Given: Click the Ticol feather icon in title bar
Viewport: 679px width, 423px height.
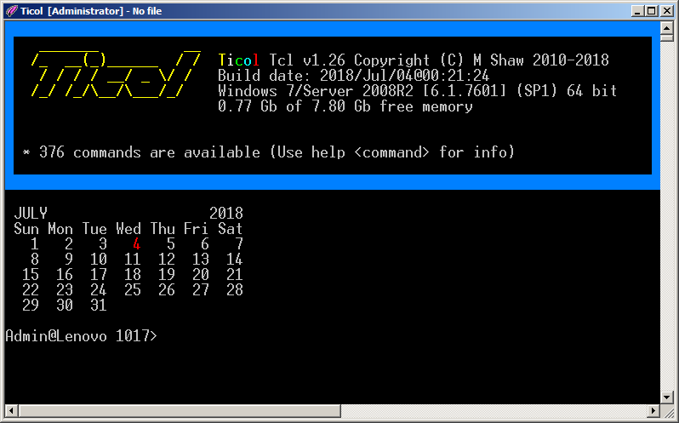Looking at the screenshot, I should tap(12, 11).
